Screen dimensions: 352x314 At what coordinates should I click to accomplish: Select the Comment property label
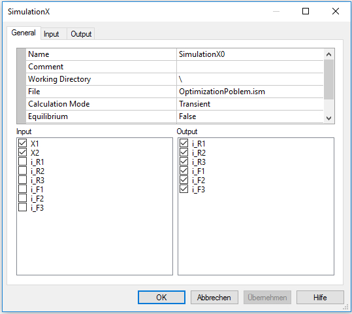pyautogui.click(x=101, y=67)
